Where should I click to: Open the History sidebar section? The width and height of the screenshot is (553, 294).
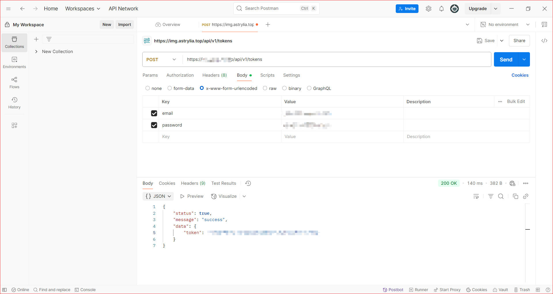(14, 103)
